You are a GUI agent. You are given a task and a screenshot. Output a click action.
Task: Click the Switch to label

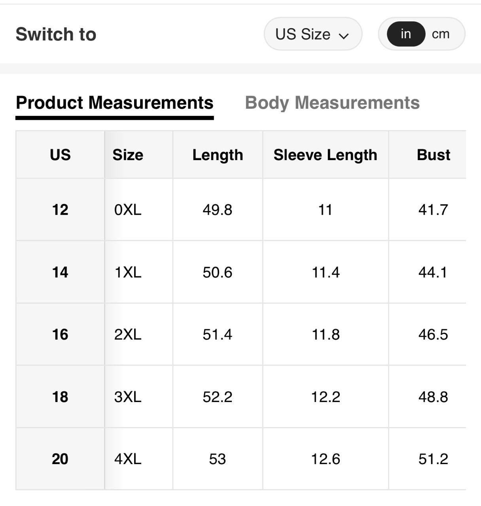[56, 34]
